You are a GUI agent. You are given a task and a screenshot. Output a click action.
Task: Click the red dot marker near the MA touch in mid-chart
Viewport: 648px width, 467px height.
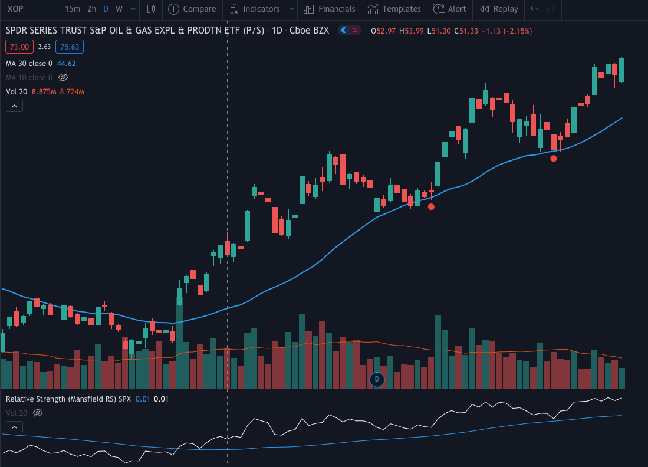click(x=431, y=206)
